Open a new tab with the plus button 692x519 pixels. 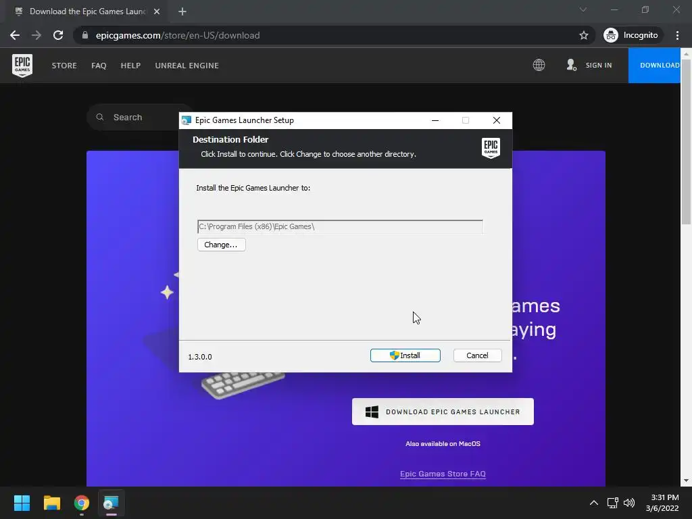pos(182,11)
